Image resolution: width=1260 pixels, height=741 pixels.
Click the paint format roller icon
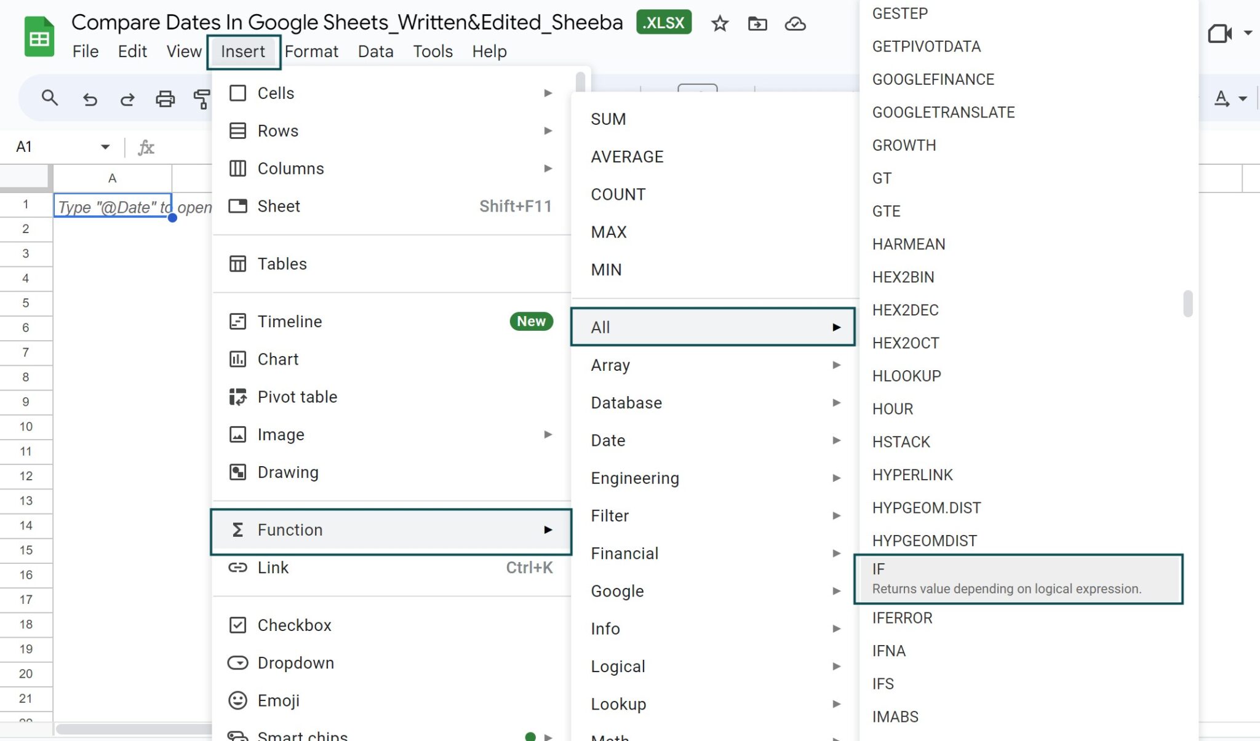[201, 98]
